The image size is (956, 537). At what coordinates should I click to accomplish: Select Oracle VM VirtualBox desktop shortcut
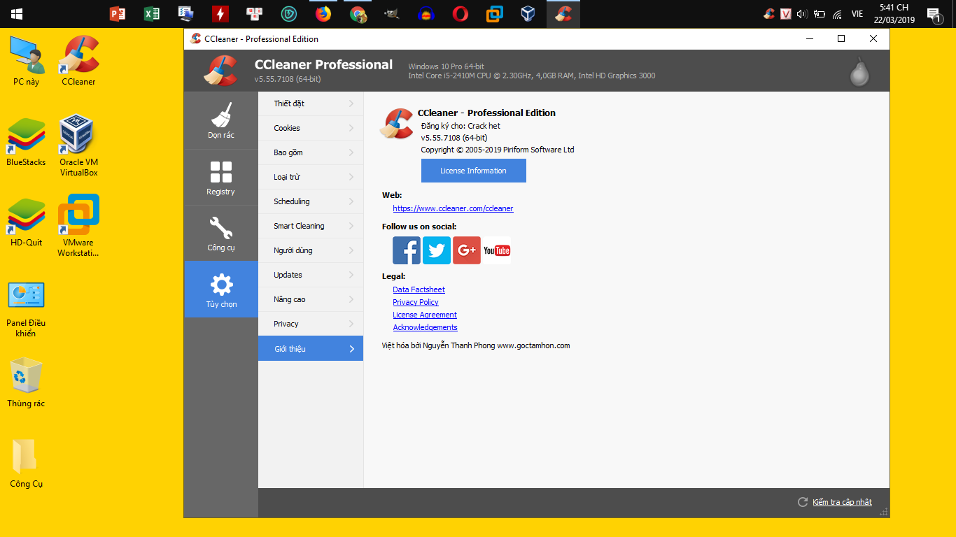point(78,146)
